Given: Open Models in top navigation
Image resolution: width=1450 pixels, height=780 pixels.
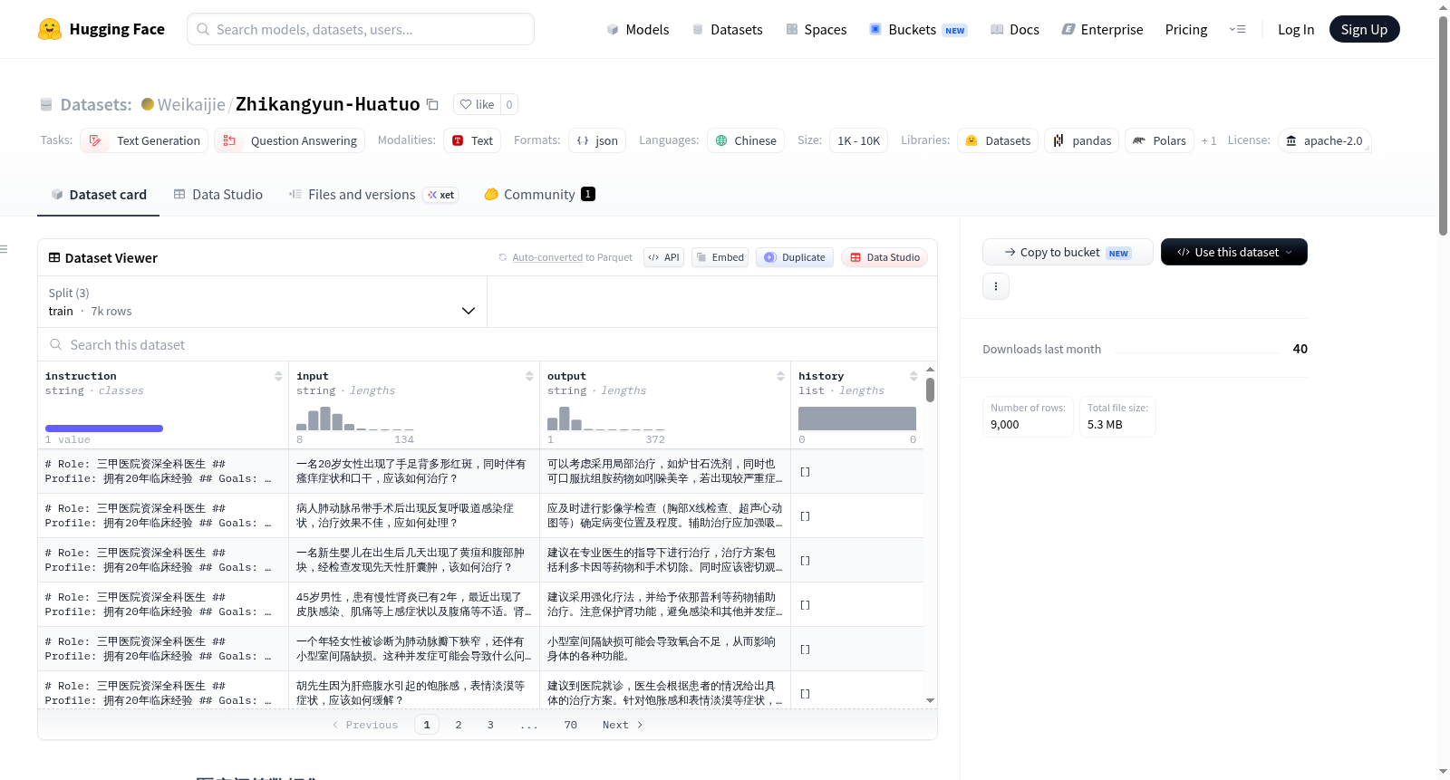Looking at the screenshot, I should pyautogui.click(x=638, y=29).
